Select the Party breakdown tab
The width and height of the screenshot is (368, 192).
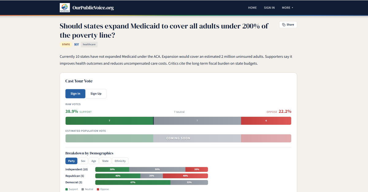point(71,161)
